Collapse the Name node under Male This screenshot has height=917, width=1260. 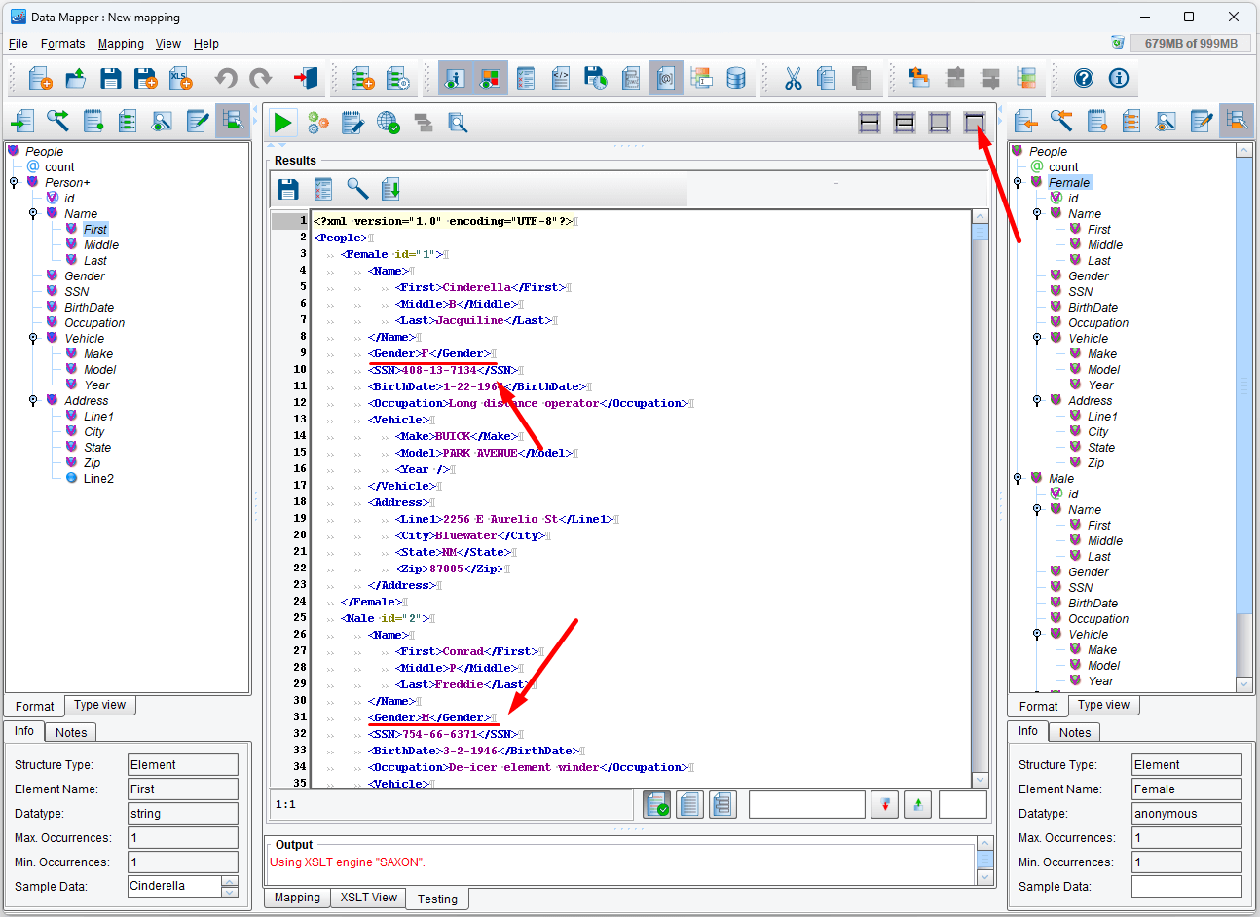[1037, 510]
